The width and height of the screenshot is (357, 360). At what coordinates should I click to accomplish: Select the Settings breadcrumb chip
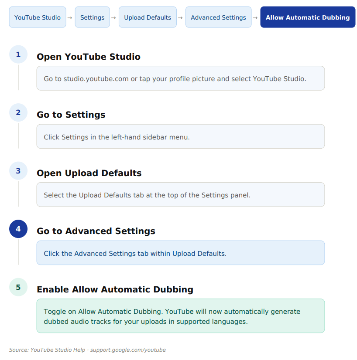point(92,17)
